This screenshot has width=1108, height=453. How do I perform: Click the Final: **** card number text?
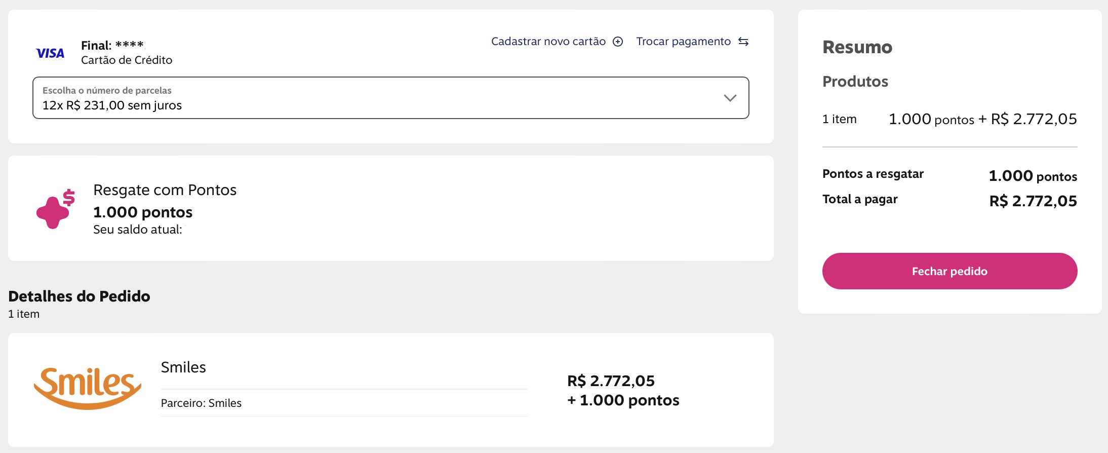pos(112,45)
